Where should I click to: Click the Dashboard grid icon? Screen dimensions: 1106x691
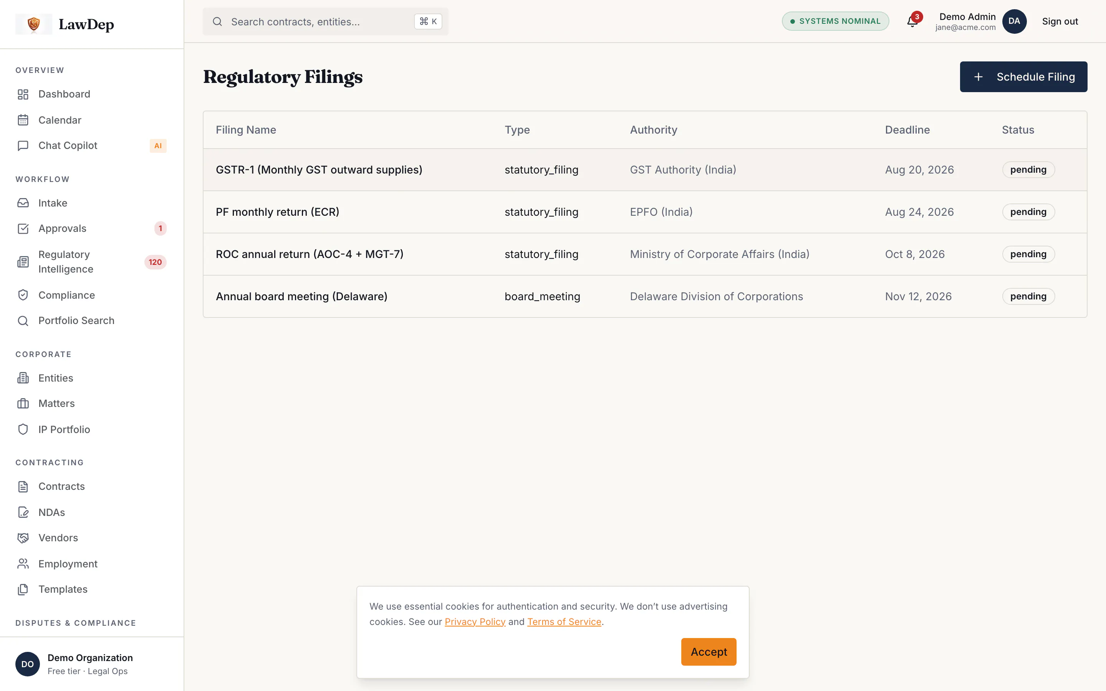pos(23,94)
